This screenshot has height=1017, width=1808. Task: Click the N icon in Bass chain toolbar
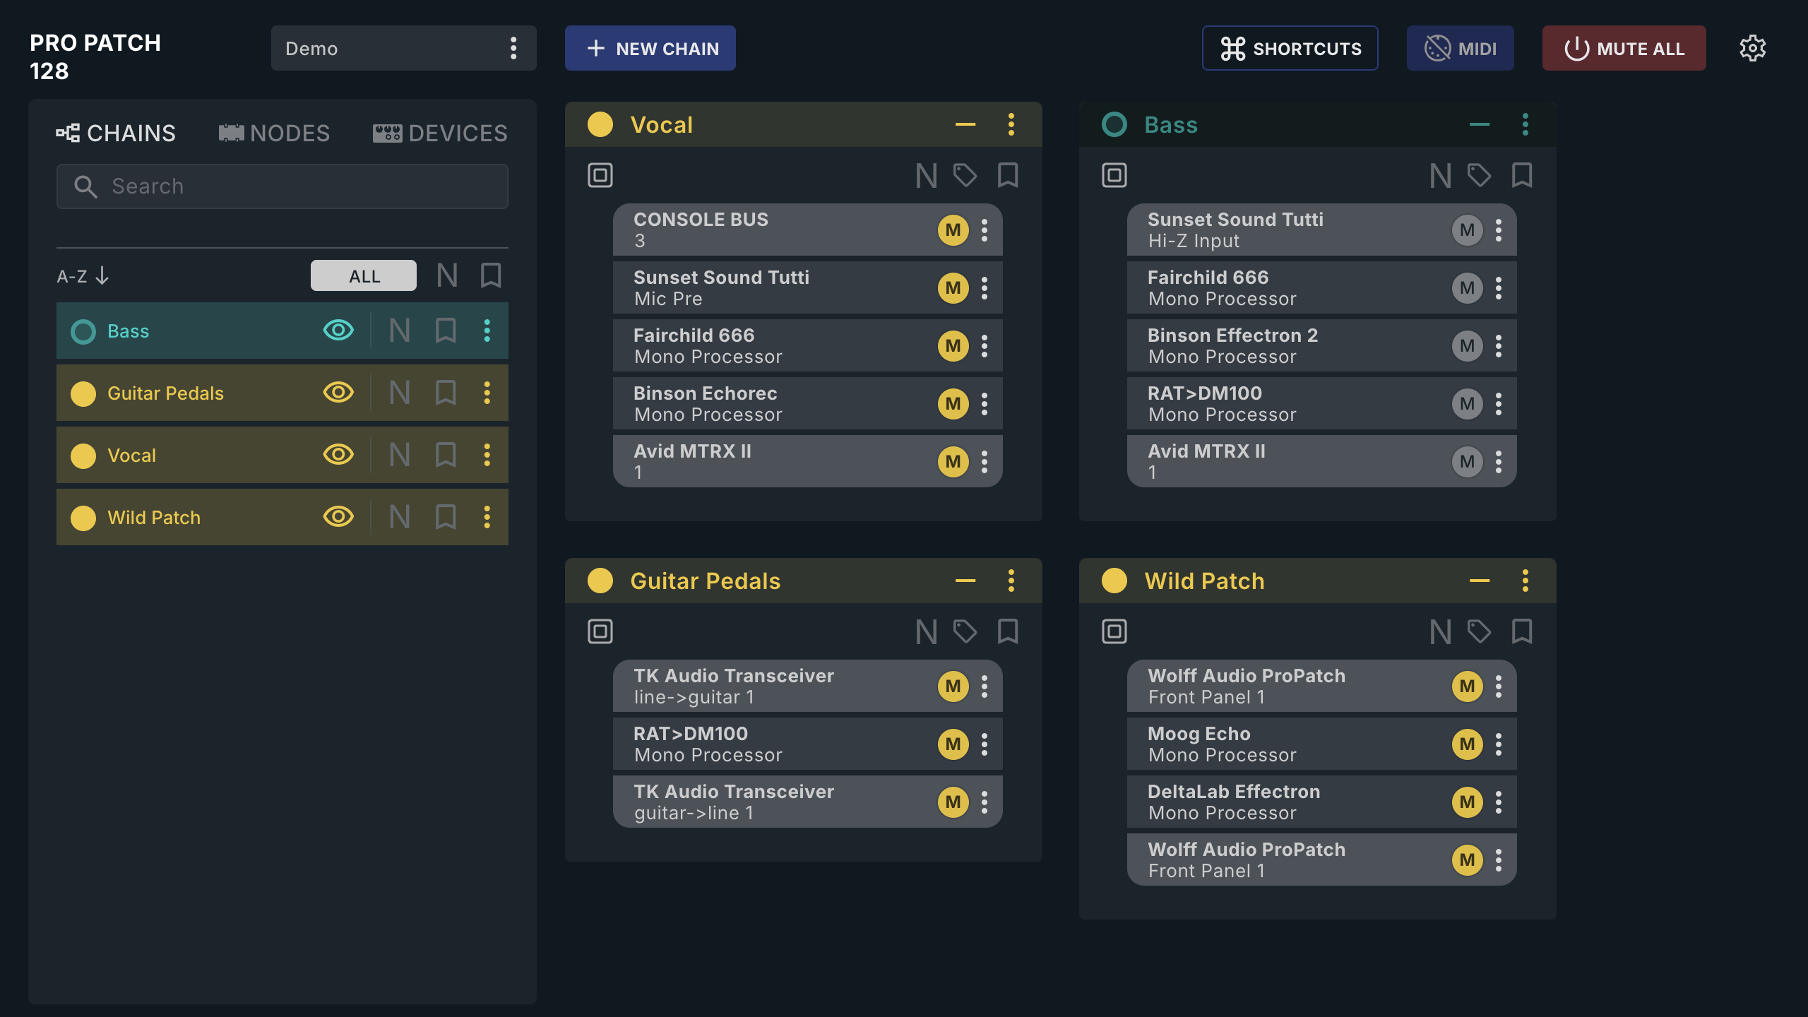(1440, 175)
